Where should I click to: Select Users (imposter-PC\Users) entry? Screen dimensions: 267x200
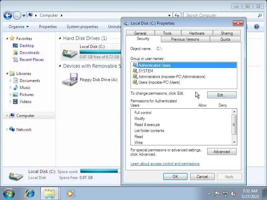point(184,82)
